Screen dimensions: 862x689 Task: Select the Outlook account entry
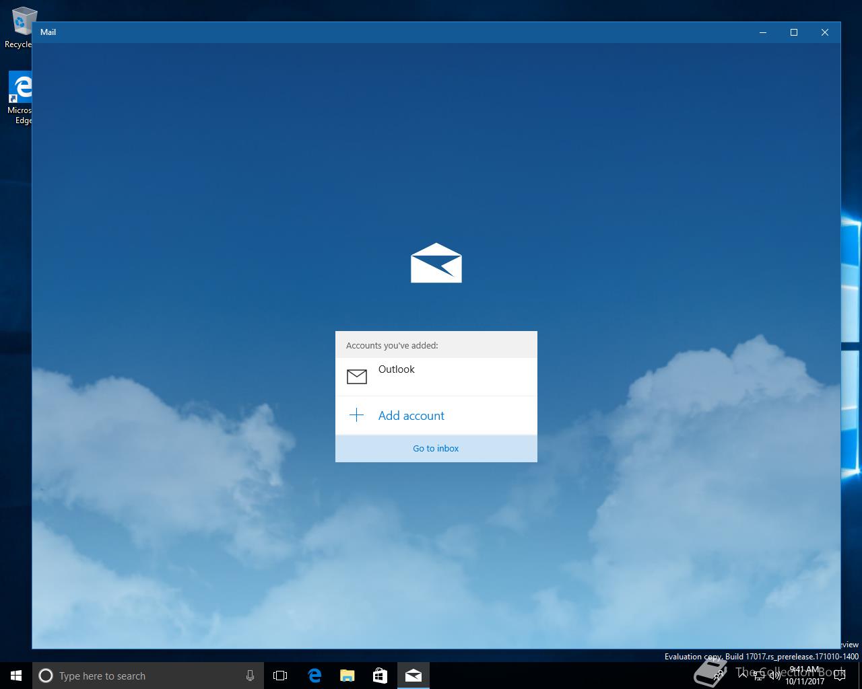(x=436, y=377)
